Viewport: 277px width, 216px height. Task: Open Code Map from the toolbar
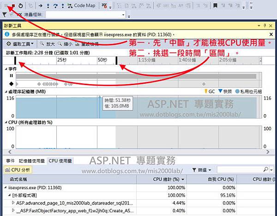point(82,6)
